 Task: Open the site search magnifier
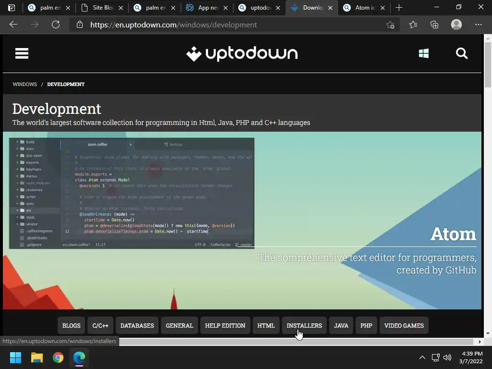[462, 53]
